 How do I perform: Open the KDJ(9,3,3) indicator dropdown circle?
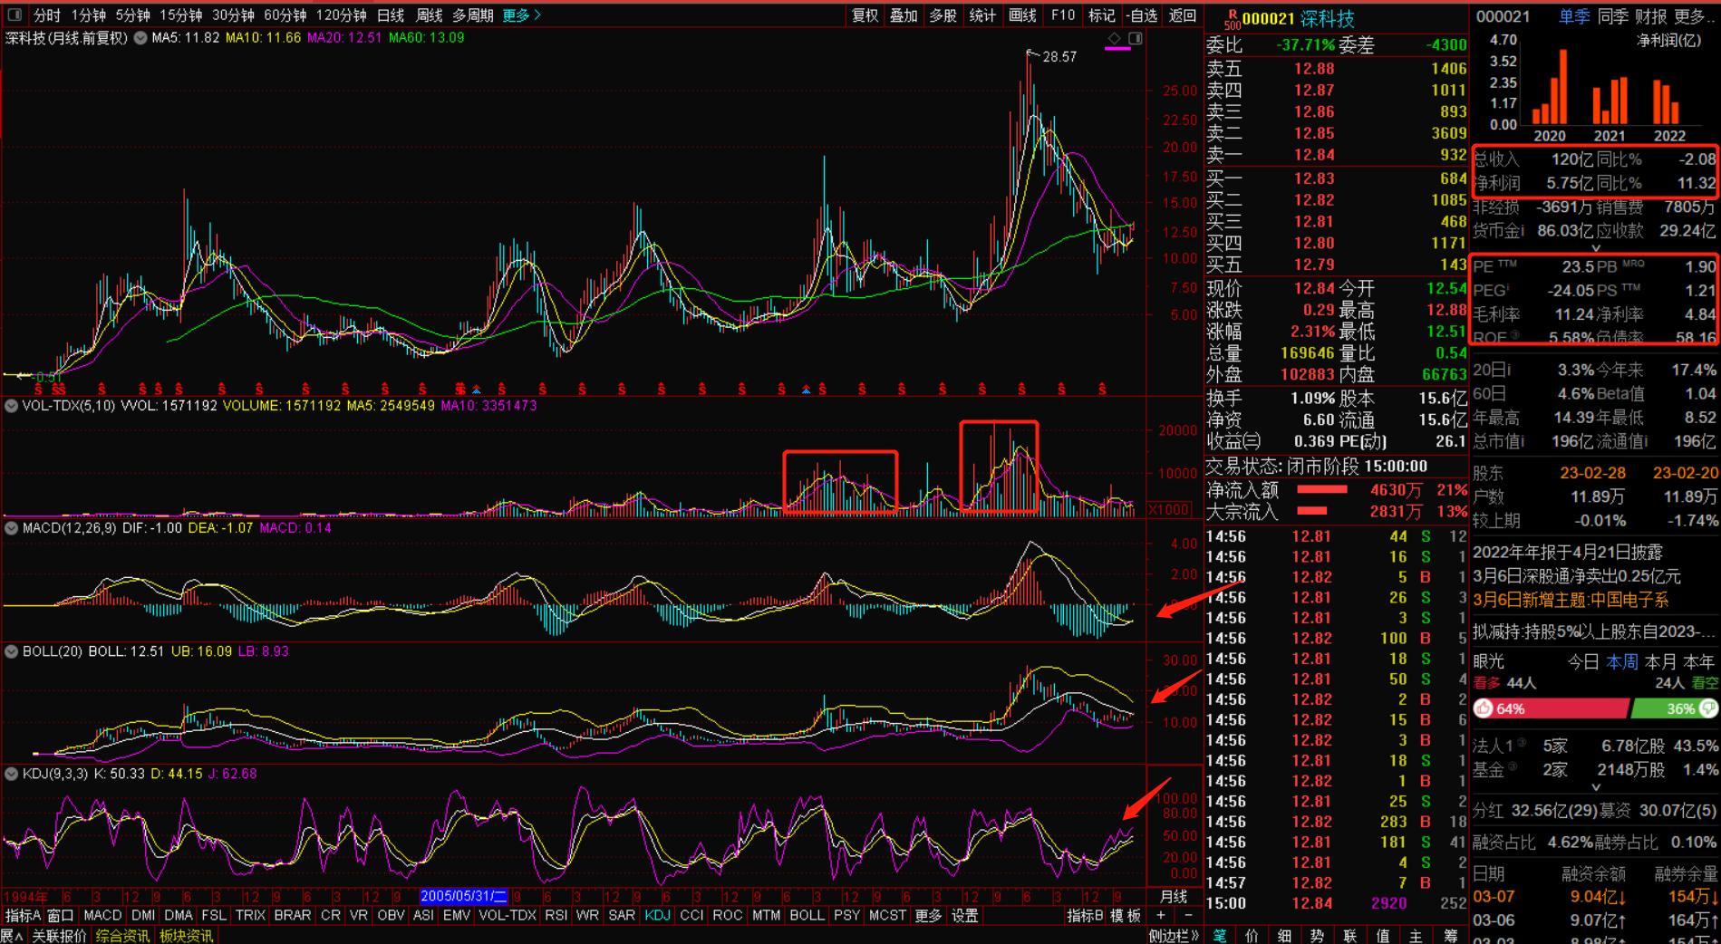[x=12, y=774]
